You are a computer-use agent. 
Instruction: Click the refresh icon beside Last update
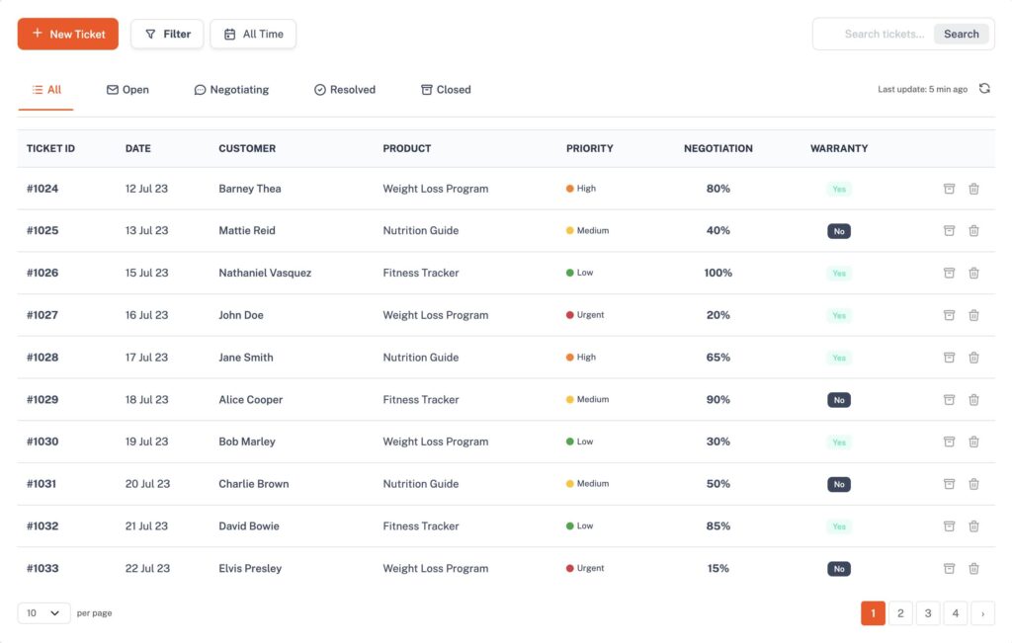pos(984,89)
